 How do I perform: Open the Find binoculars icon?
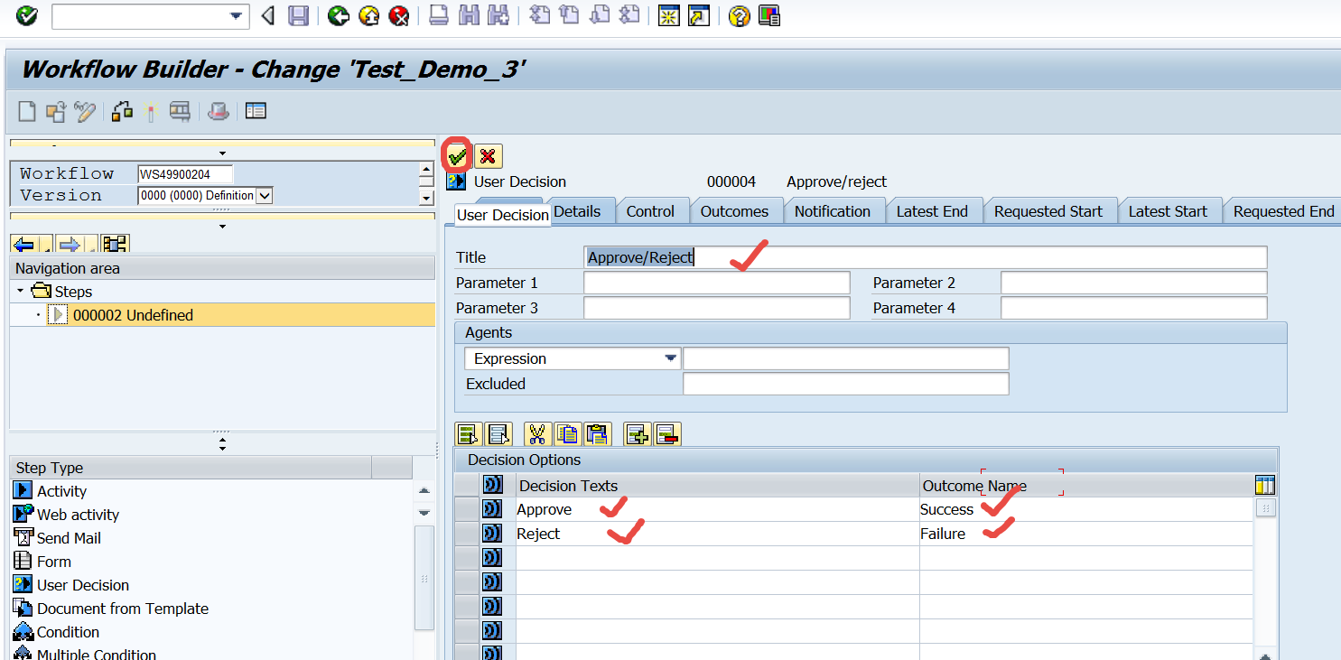coord(469,15)
